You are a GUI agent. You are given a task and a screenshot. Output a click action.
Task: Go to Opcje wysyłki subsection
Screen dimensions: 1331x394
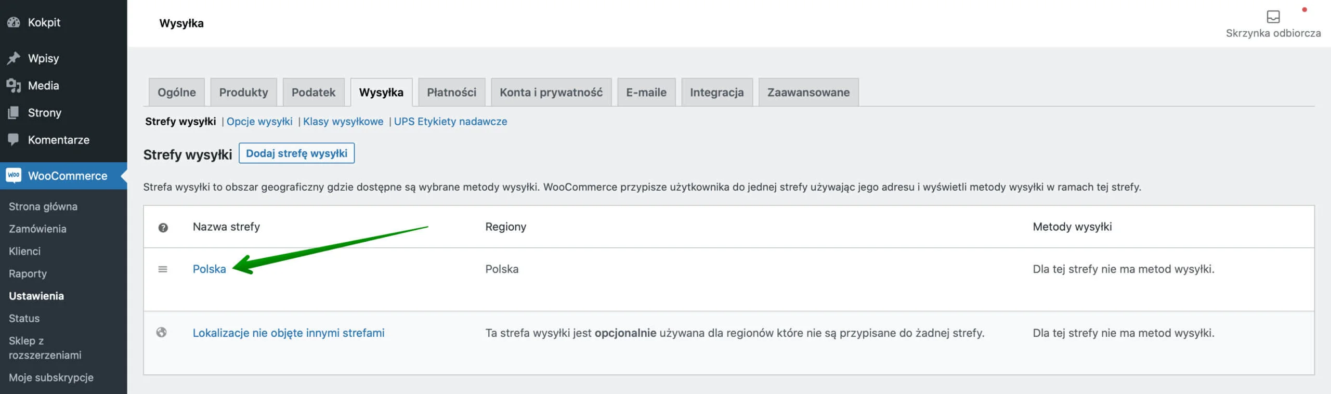[259, 122]
